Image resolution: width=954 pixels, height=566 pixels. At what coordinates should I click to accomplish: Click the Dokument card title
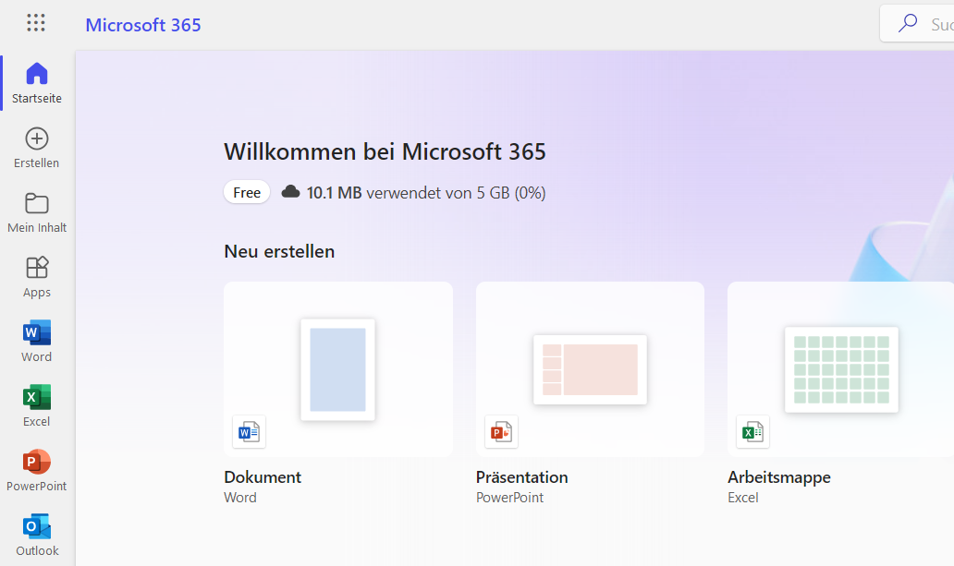click(x=263, y=477)
